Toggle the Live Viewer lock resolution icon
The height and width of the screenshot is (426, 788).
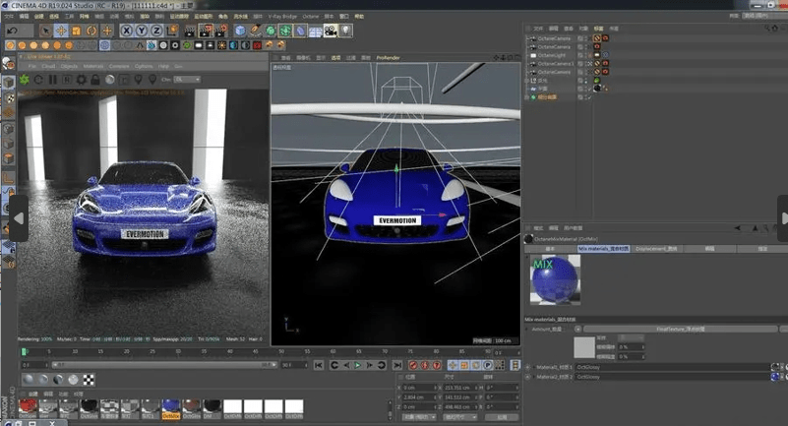click(95, 80)
